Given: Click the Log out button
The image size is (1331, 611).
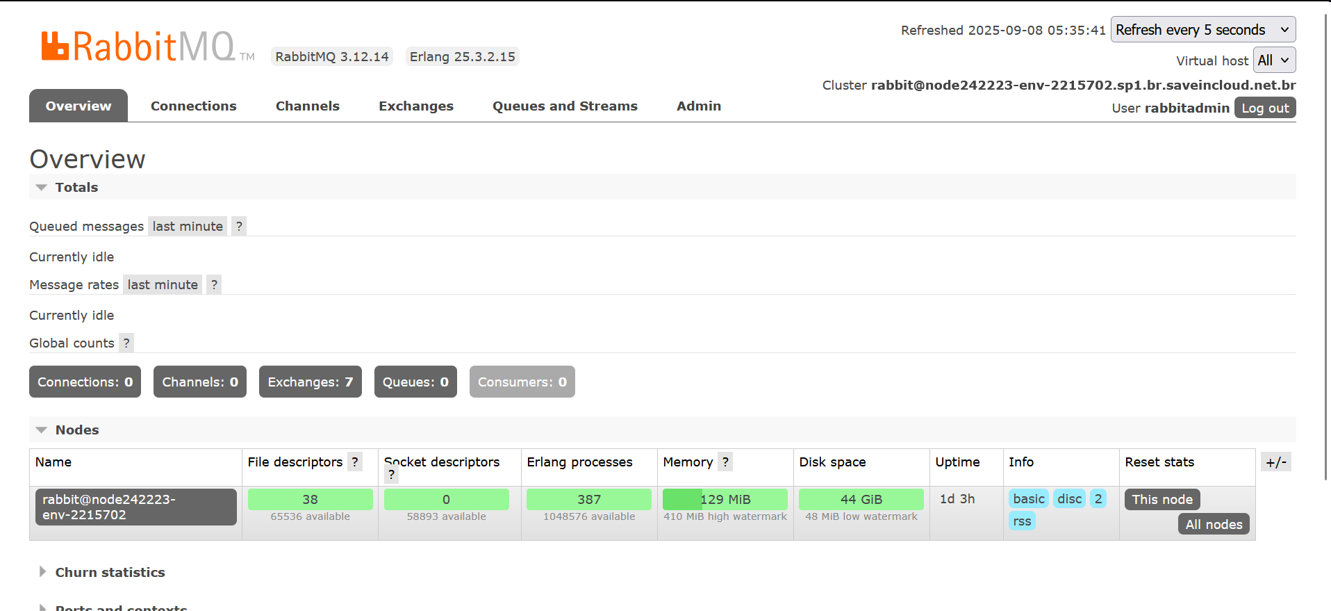Looking at the screenshot, I should click(x=1265, y=108).
